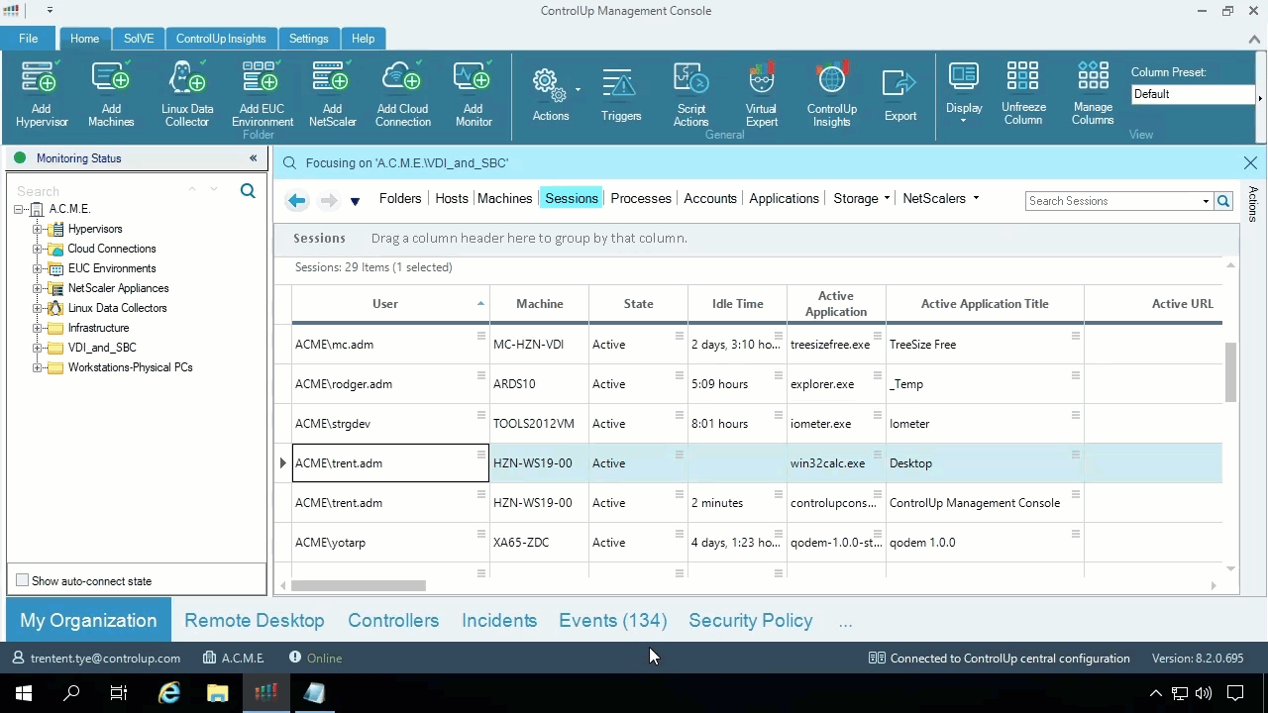This screenshot has width=1268, height=713.
Task: Open Script Actions in the ribbon
Action: [691, 94]
